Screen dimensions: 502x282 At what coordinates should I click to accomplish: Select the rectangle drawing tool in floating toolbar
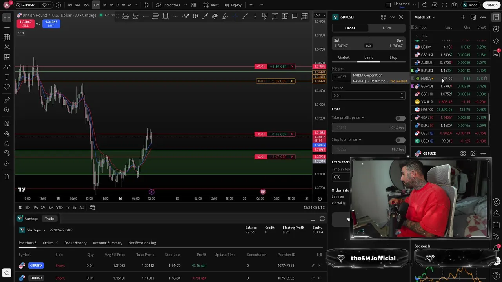[166, 16]
